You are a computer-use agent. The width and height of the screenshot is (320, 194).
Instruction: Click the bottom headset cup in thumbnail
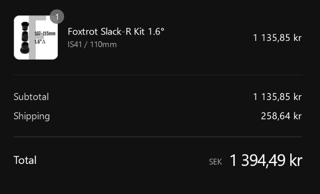[24, 48]
